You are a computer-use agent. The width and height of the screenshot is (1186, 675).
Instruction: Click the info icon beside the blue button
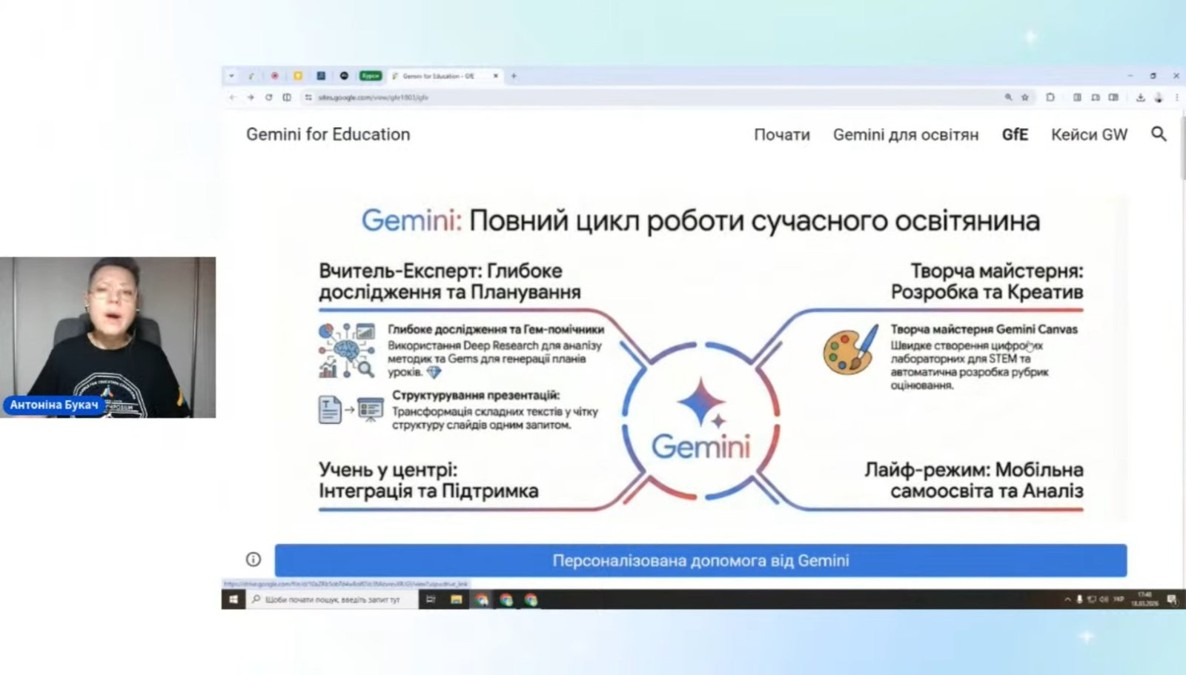pyautogui.click(x=254, y=559)
